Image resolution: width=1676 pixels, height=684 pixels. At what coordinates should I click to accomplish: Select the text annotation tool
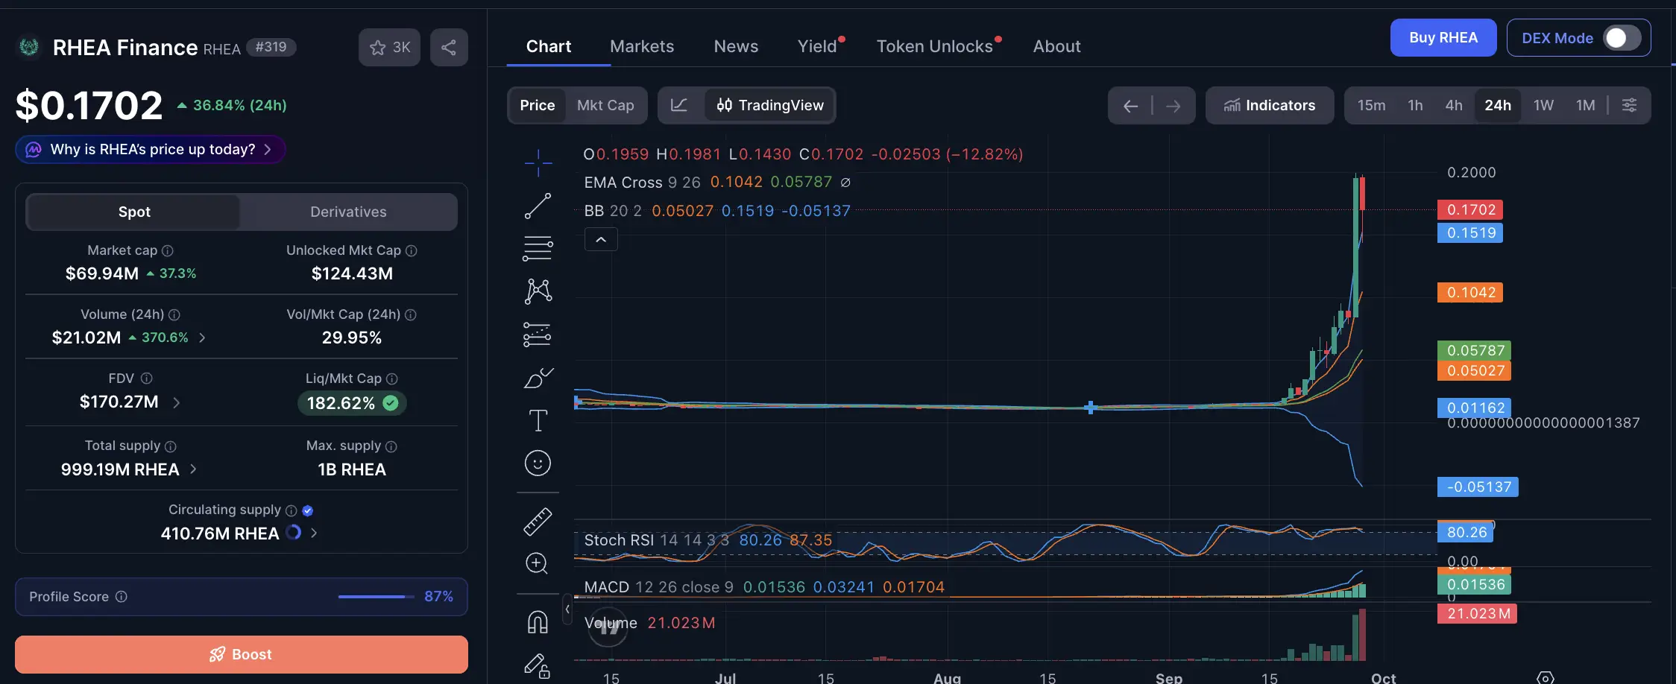tap(538, 420)
